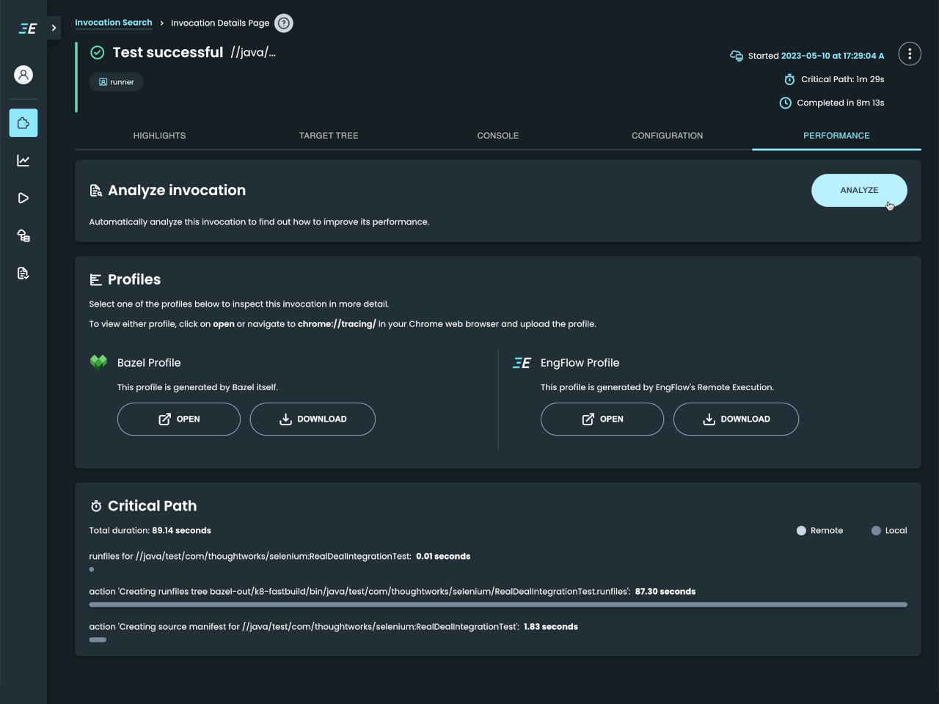Toggle the Remote legend in Critical Path
939x704 pixels.
pos(801,530)
